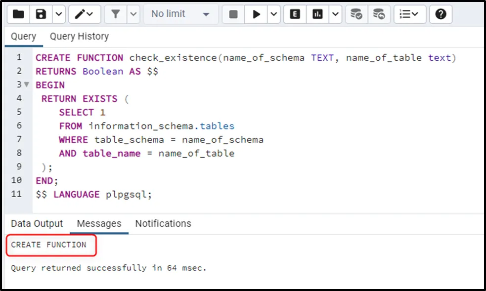Click the Explain (E) icon
Viewport: 486px width, 291px height.
pyautogui.click(x=295, y=14)
